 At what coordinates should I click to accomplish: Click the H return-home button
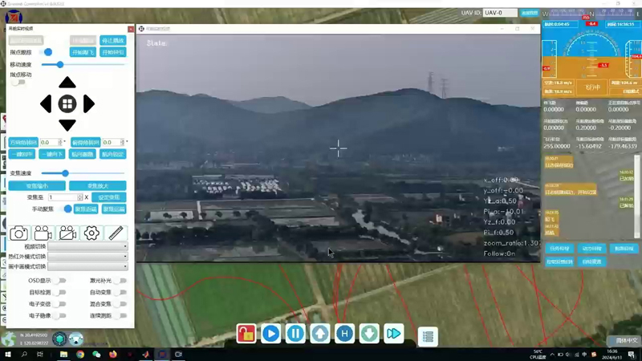coord(344,334)
